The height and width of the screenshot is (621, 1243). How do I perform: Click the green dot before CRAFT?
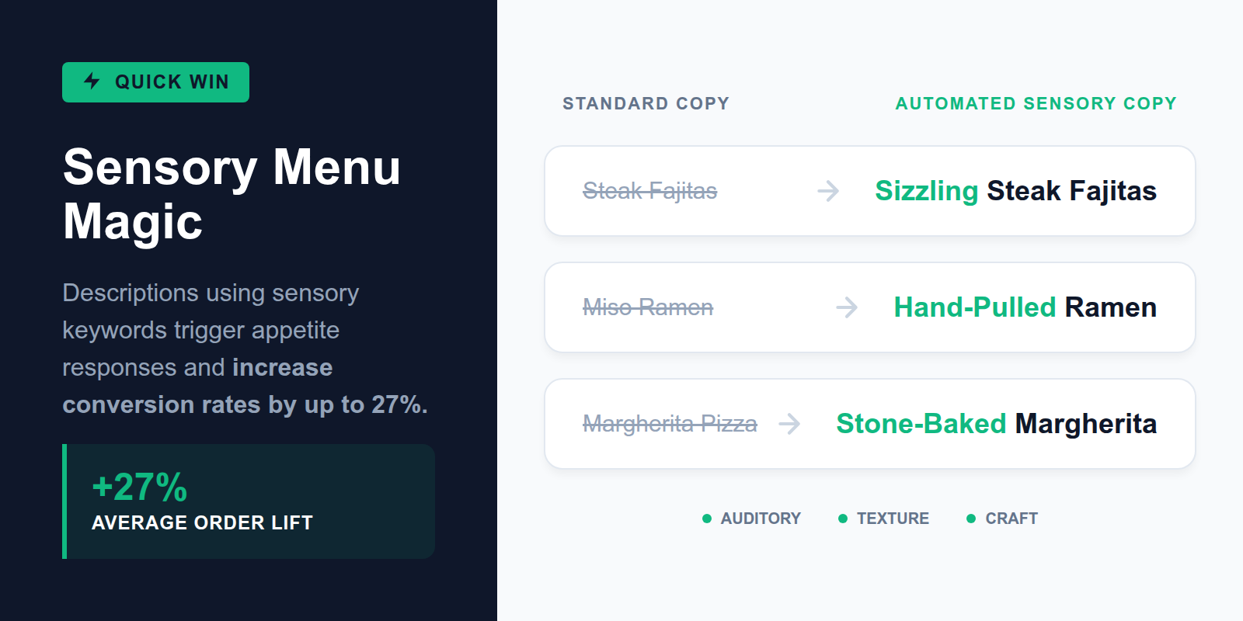point(971,519)
